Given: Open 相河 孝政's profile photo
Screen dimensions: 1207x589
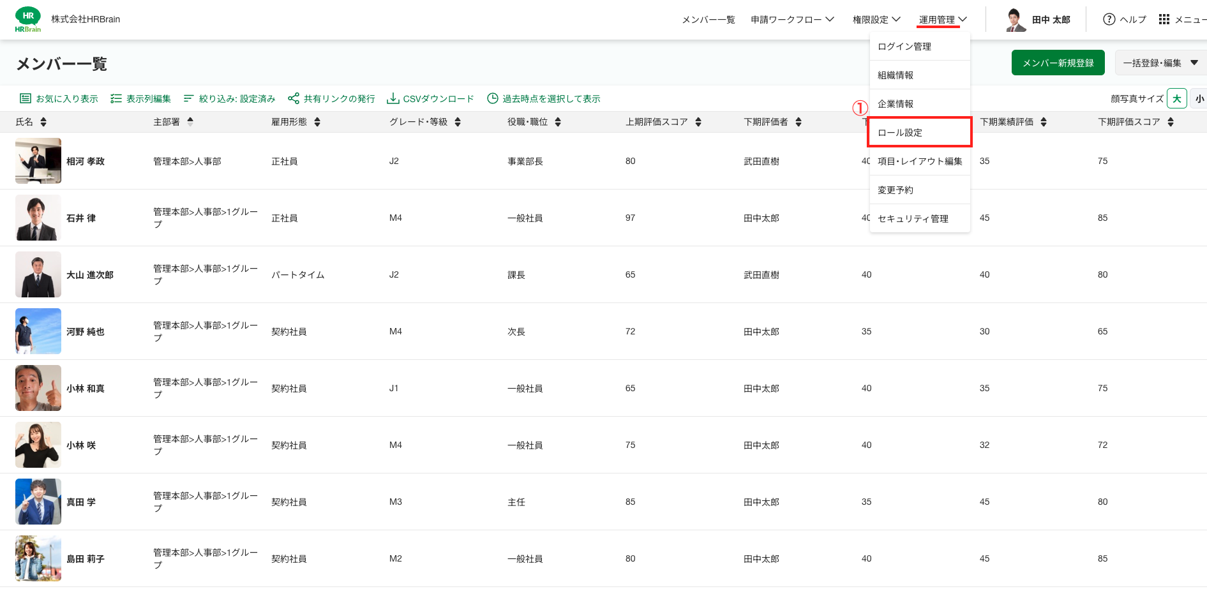Looking at the screenshot, I should click(x=38, y=161).
